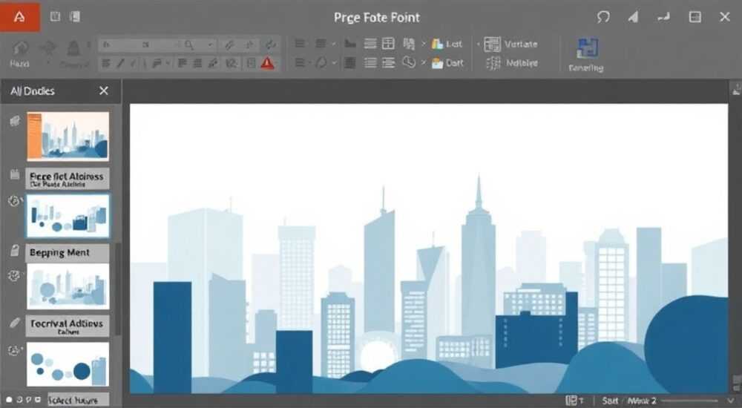Click the orange app logo button
The height and width of the screenshot is (408, 742).
click(20, 16)
